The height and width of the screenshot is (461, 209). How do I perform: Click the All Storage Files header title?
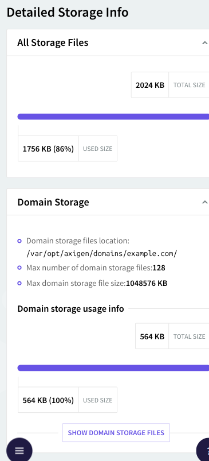(53, 42)
